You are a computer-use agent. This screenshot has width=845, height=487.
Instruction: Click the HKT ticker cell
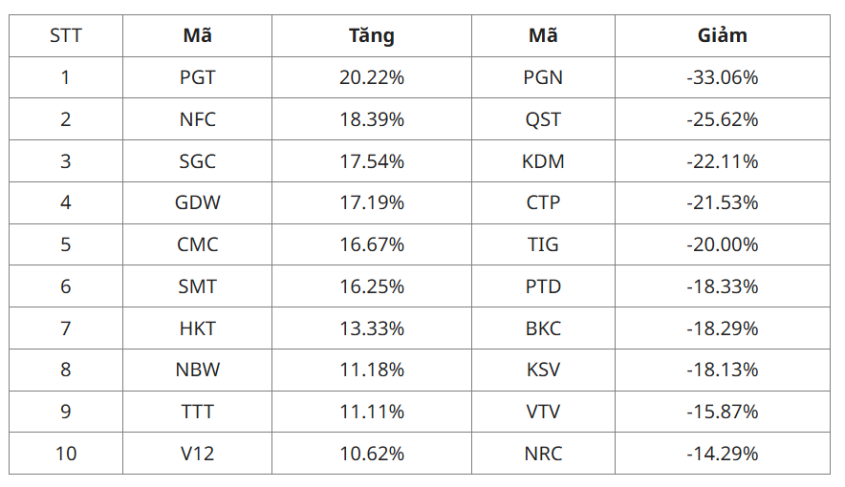click(x=197, y=328)
